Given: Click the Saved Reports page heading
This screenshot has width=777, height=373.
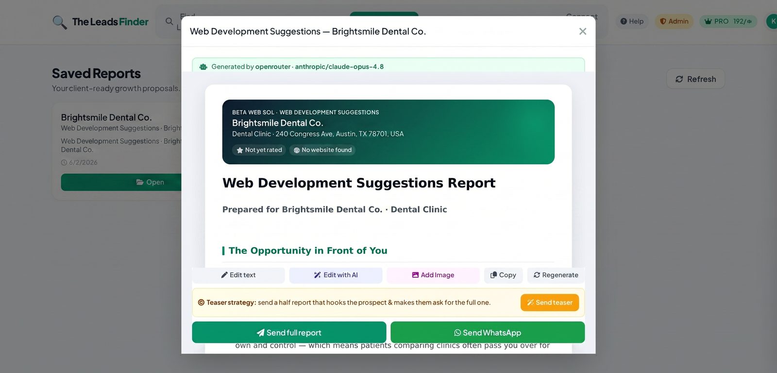Looking at the screenshot, I should [x=96, y=73].
